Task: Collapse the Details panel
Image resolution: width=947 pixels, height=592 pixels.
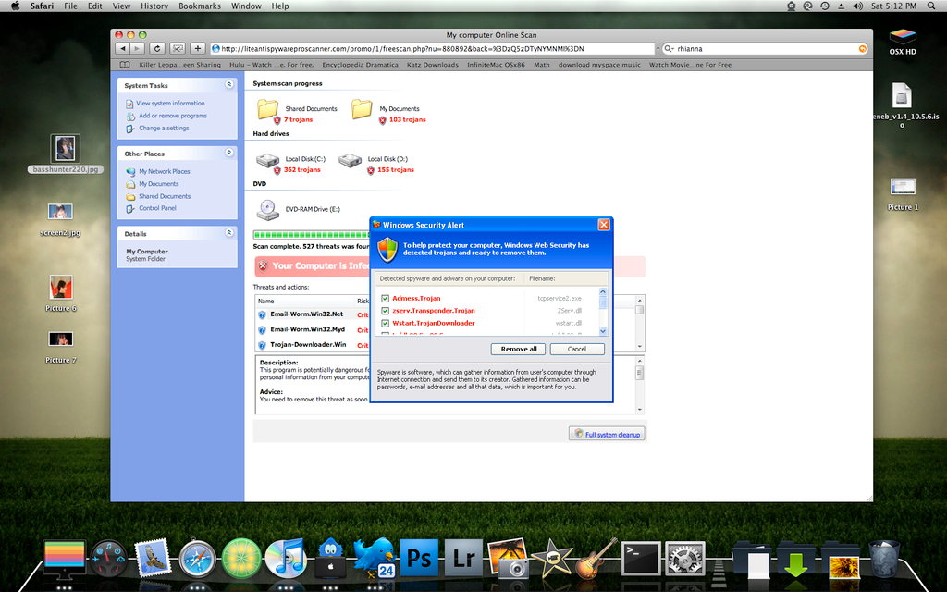Action: click(229, 232)
